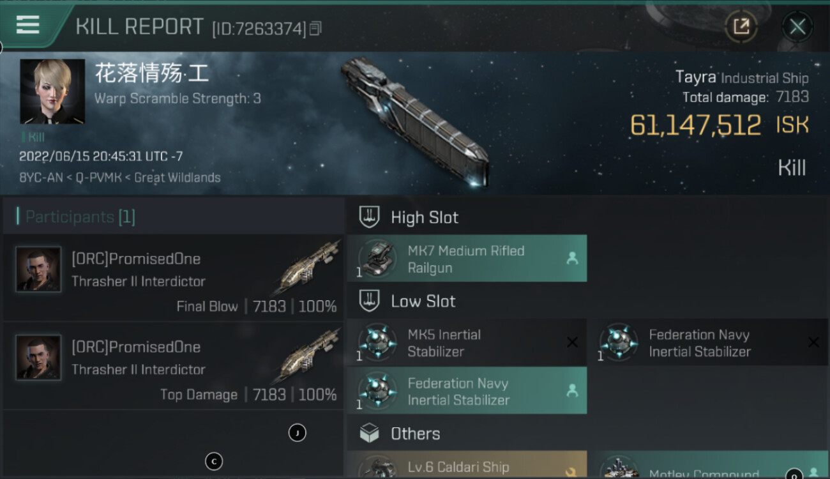
Task: Open the hamburger menu
Action: (x=28, y=26)
